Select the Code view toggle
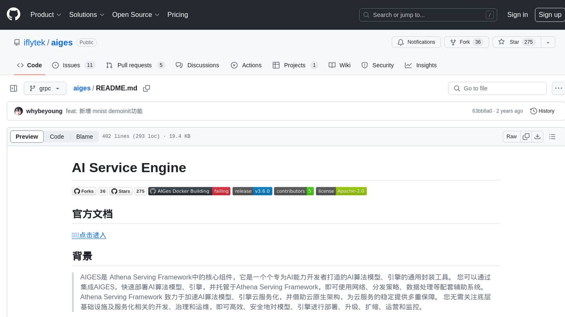This screenshot has width=565, height=317. tap(57, 137)
